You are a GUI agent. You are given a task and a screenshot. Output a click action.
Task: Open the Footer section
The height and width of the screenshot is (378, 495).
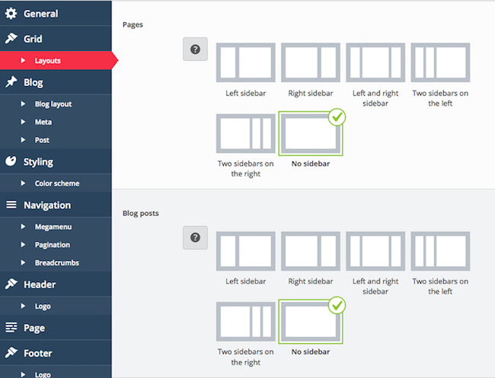tap(56, 353)
